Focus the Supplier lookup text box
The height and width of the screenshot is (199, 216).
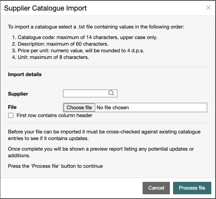click(x=90, y=93)
